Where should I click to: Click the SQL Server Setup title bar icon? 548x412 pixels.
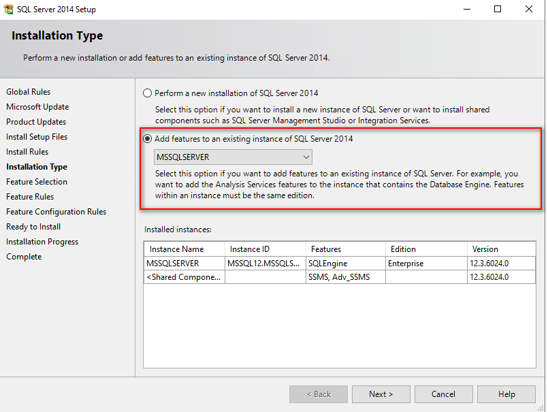(x=8, y=10)
